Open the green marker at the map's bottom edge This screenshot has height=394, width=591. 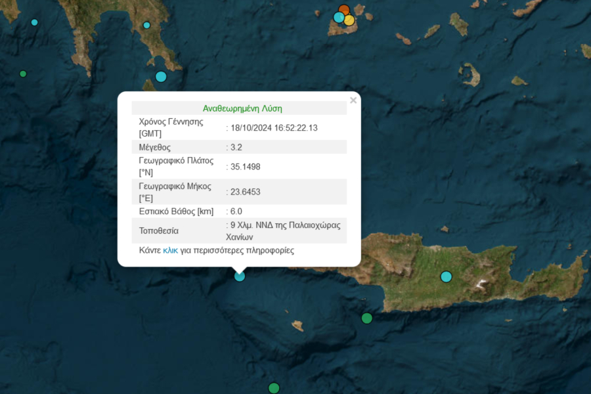click(x=274, y=388)
